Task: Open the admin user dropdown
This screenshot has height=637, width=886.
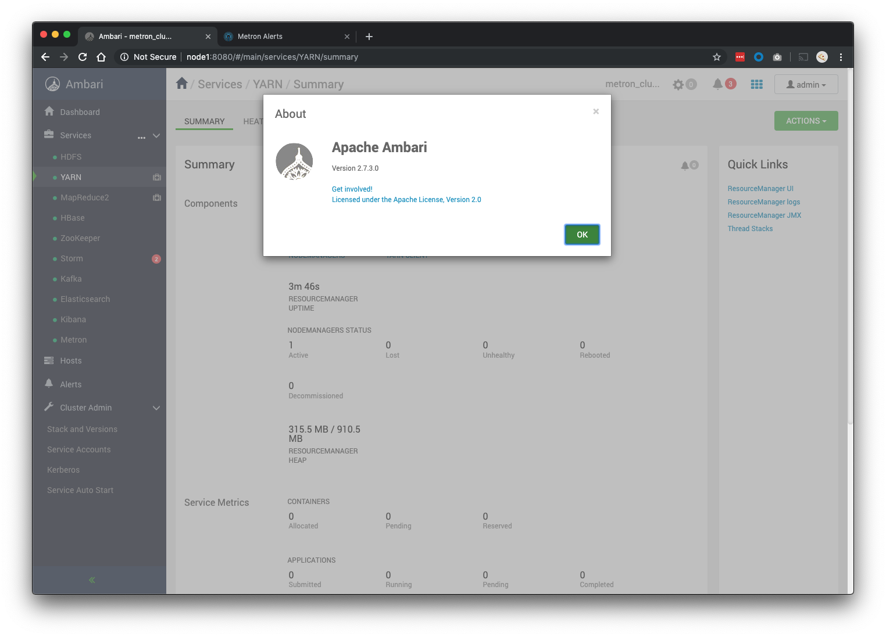Action: [806, 84]
